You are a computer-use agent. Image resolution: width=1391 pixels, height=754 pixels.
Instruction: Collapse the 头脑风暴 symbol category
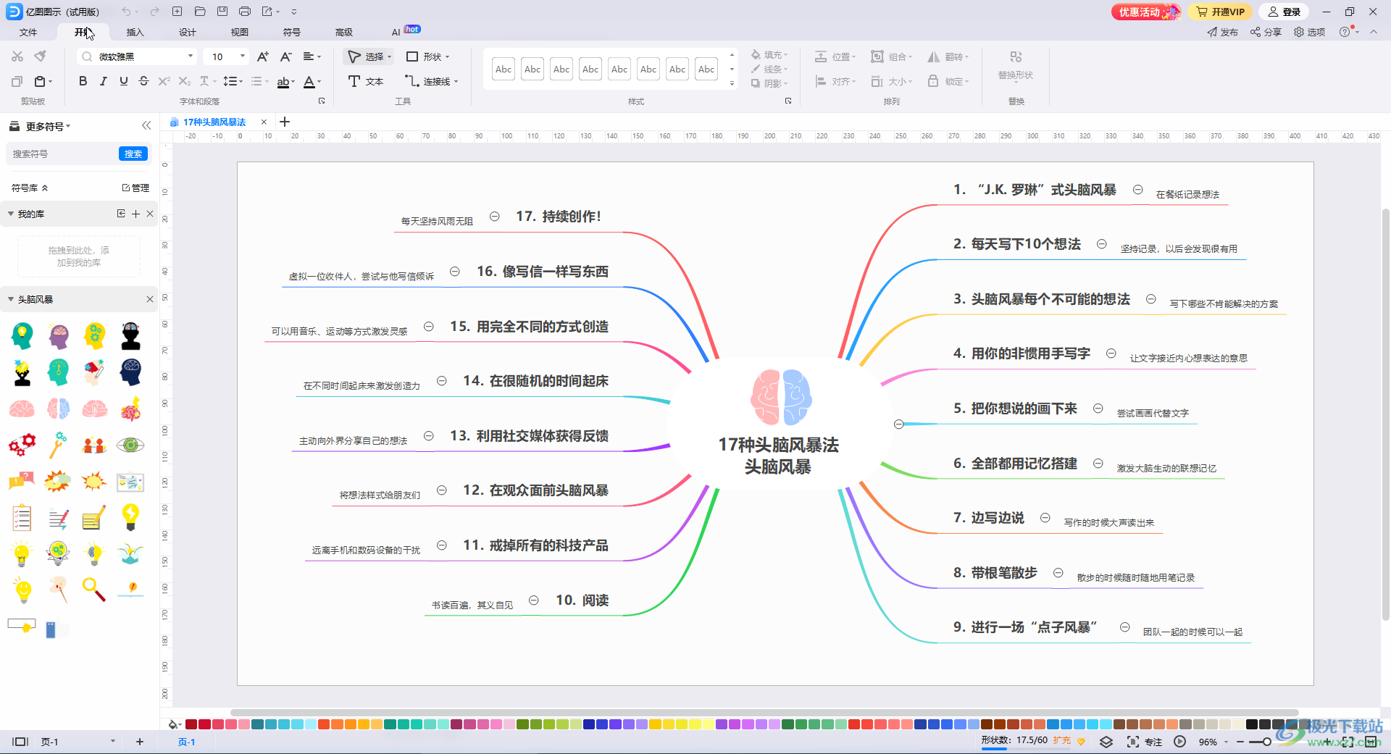(x=11, y=299)
